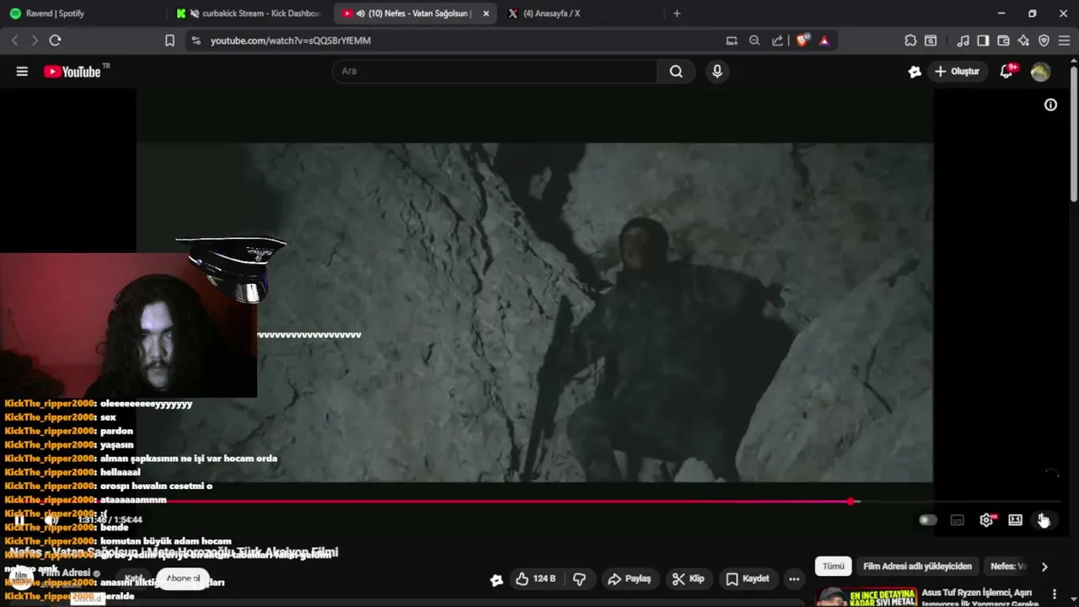Enter fullscreen on the video player
This screenshot has width=1079, height=607.
click(1044, 519)
